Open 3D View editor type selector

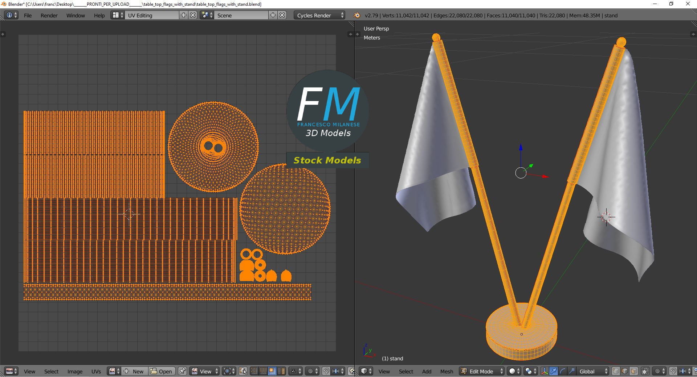tap(366, 371)
